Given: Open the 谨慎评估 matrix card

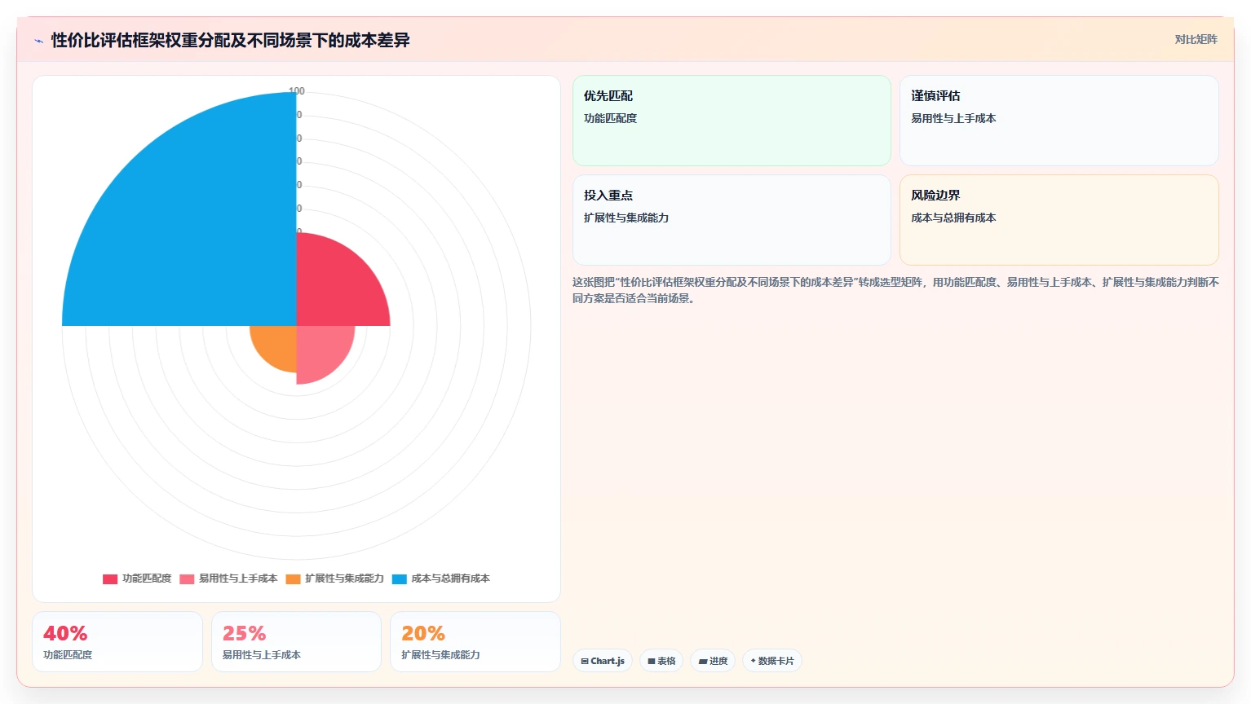Looking at the screenshot, I should [1059, 121].
